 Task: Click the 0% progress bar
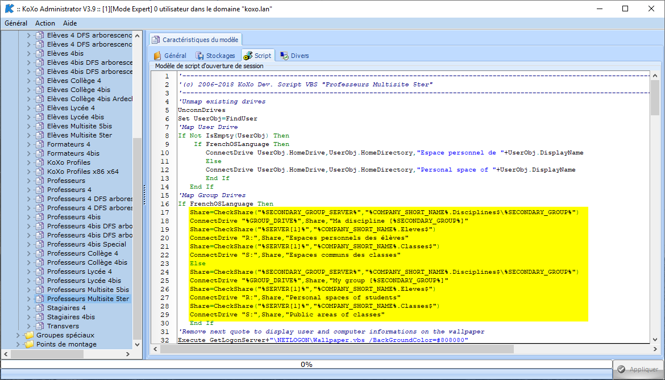pos(306,364)
